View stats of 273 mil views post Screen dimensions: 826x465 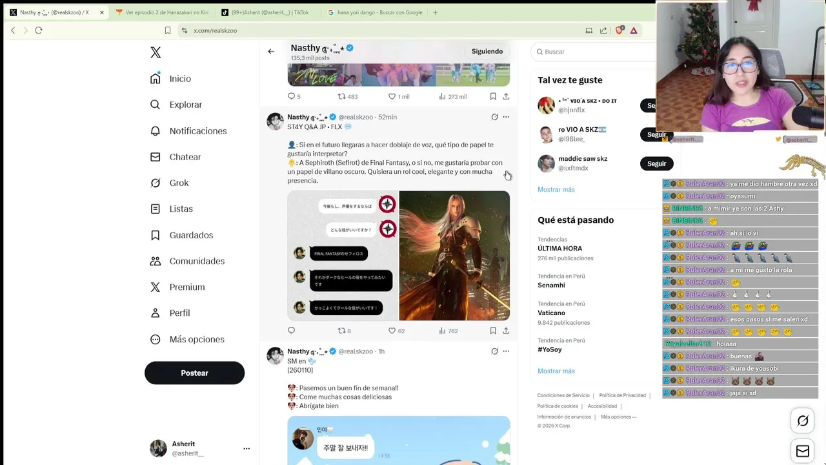click(x=452, y=96)
